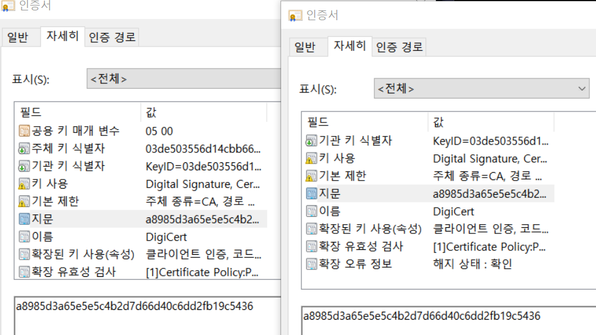The image size is (596, 335).
Task: Click 기관 키 식별자 icon in right window
Action: click(311, 141)
